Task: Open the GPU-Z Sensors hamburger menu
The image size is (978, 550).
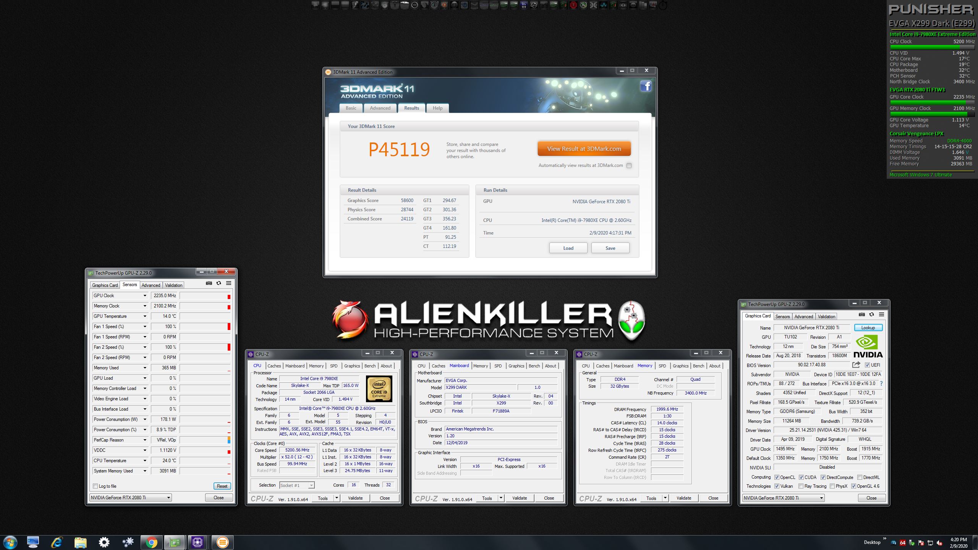Action: [228, 283]
